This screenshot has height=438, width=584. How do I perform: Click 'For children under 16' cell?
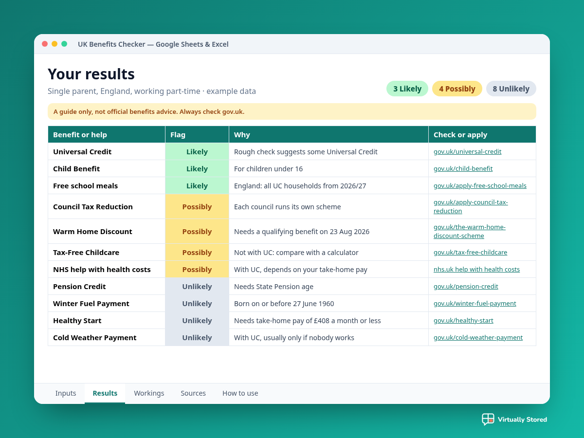pyautogui.click(x=328, y=168)
